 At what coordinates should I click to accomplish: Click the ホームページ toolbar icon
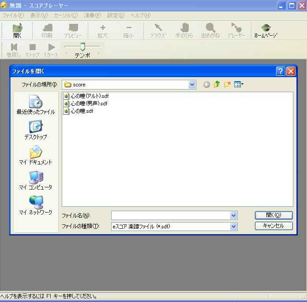click(x=266, y=31)
